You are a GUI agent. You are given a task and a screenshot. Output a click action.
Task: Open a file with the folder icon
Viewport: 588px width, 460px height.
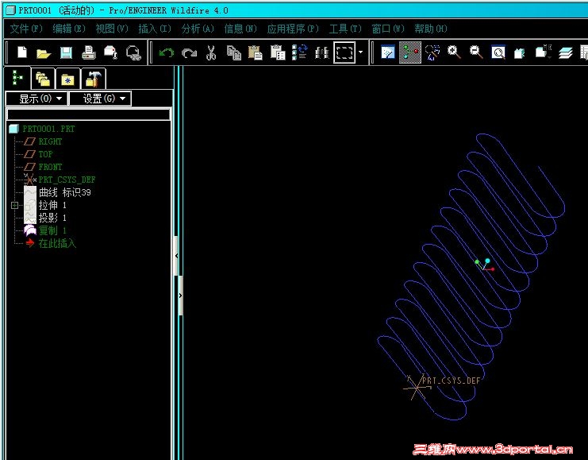pos(44,53)
